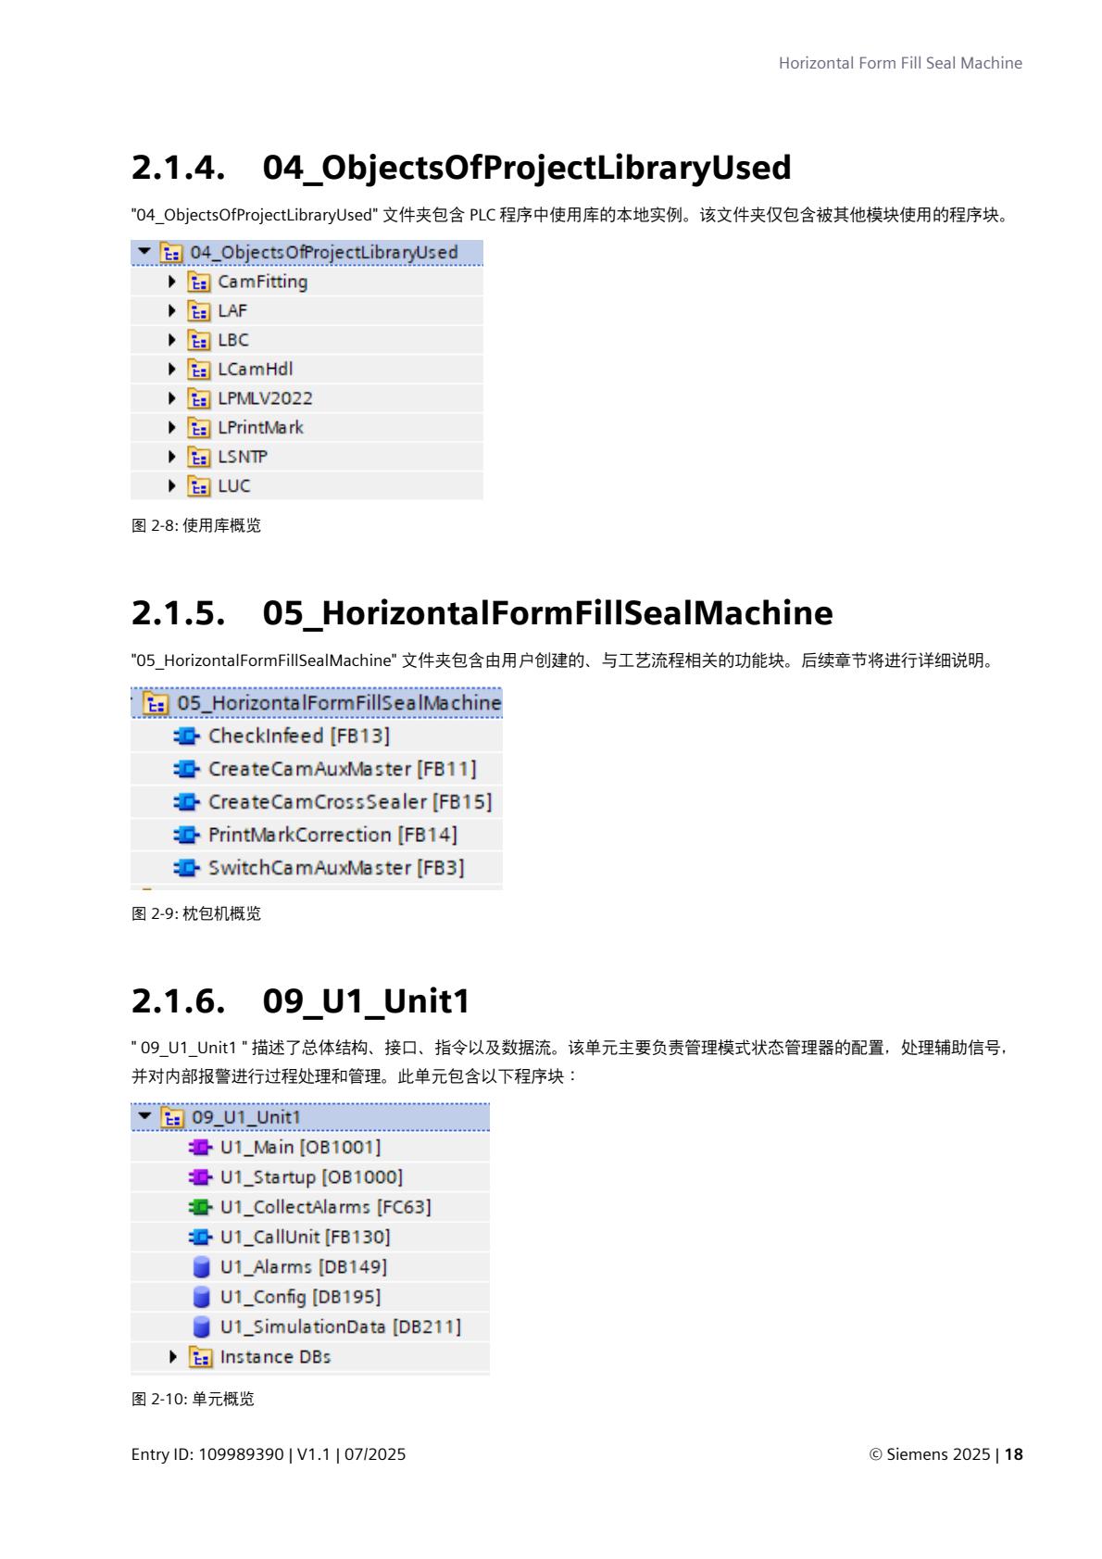Viewport: 1102px width, 1559px height.
Task: Click the CheckInfeed function block icon
Action: point(186,736)
